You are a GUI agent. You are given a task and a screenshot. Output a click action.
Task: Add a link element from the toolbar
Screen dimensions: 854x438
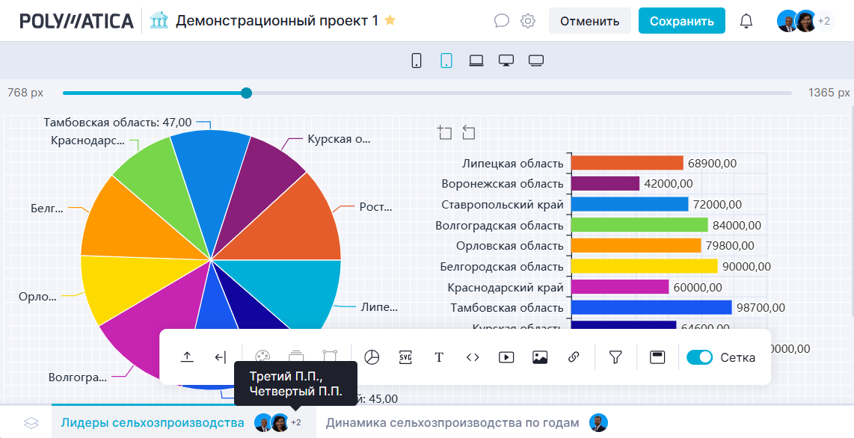pyautogui.click(x=574, y=357)
